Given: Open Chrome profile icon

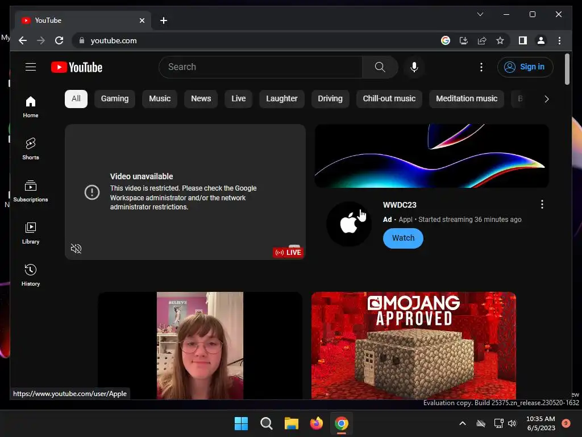Looking at the screenshot, I should pyautogui.click(x=541, y=40).
